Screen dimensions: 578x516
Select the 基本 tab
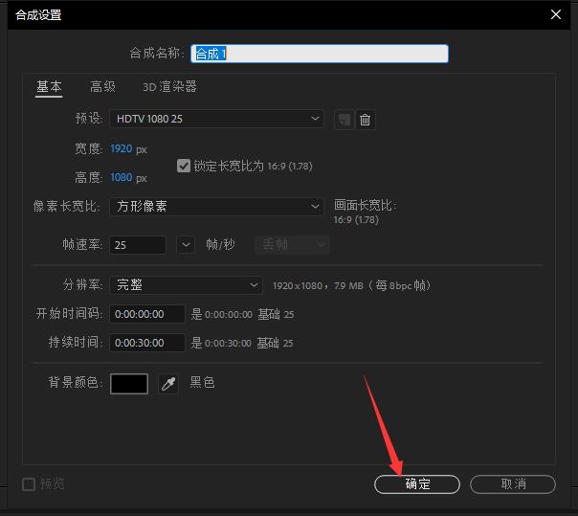pyautogui.click(x=49, y=87)
